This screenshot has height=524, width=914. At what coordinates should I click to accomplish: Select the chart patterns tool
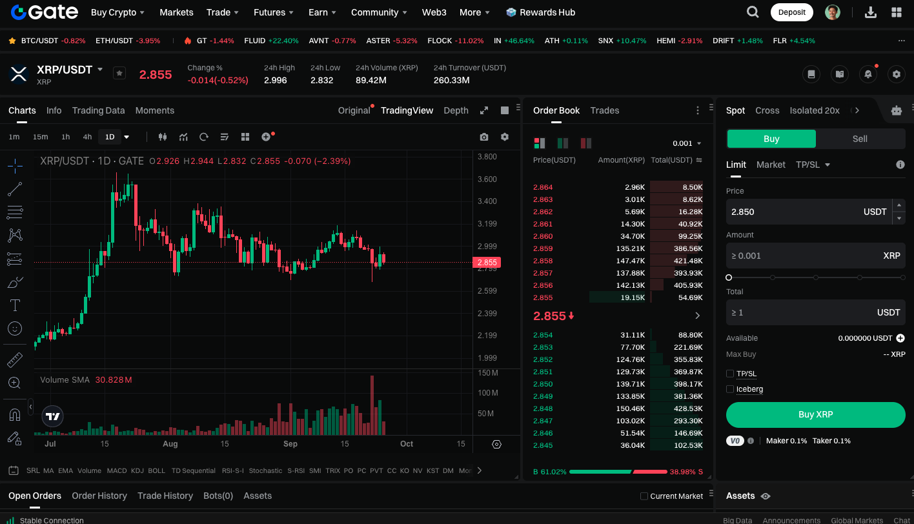coord(15,236)
